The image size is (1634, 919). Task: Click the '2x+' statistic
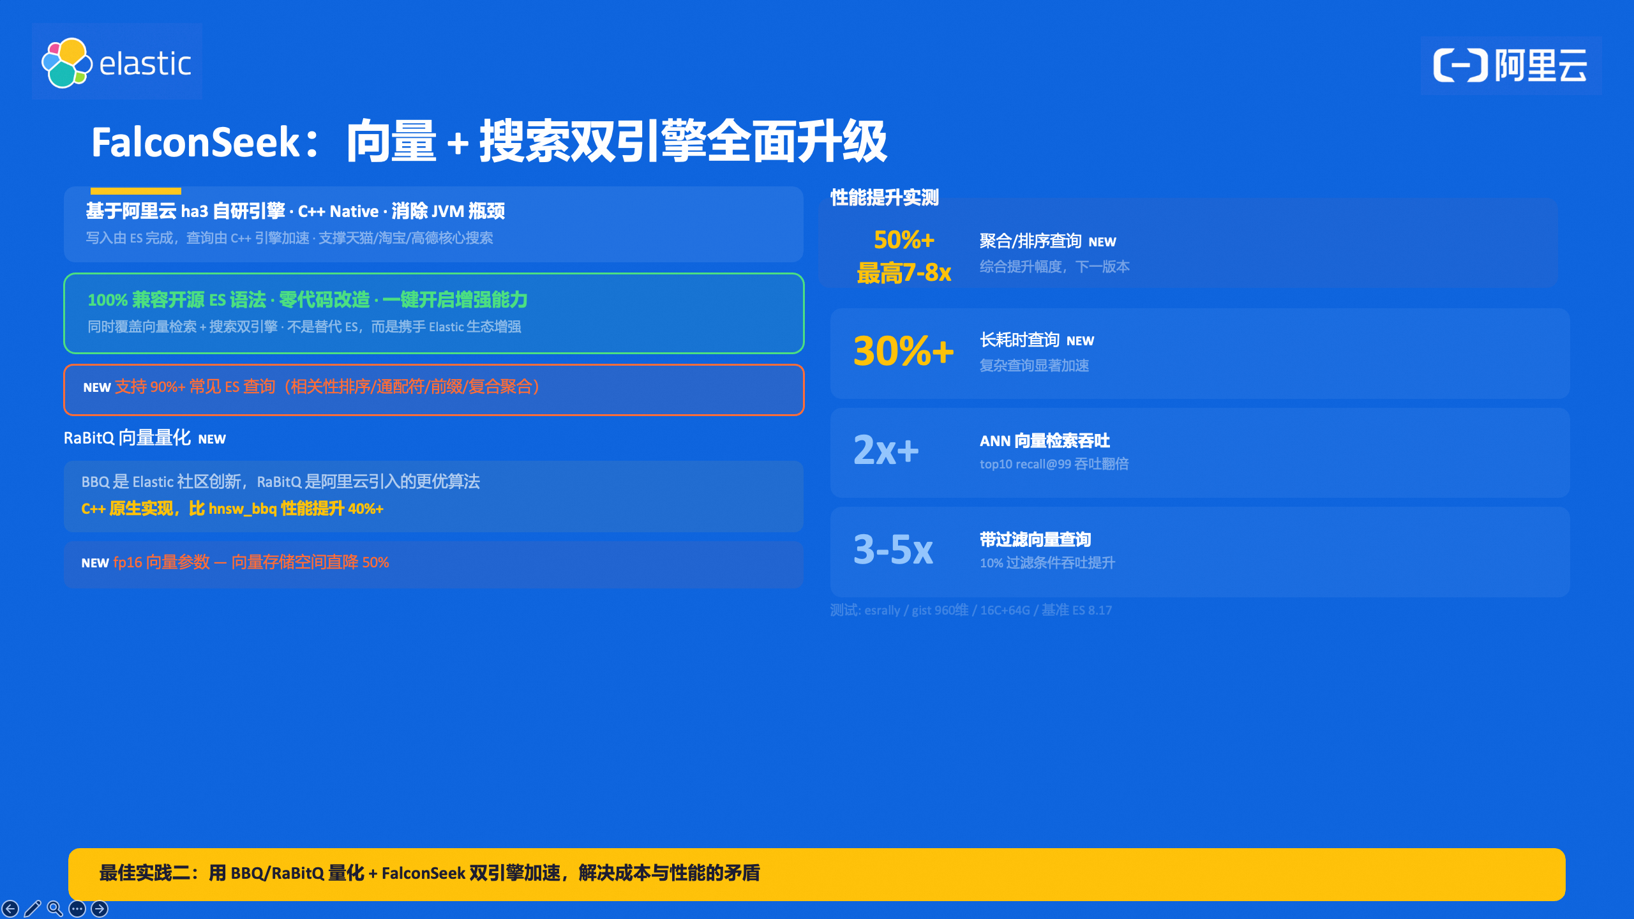click(x=886, y=450)
